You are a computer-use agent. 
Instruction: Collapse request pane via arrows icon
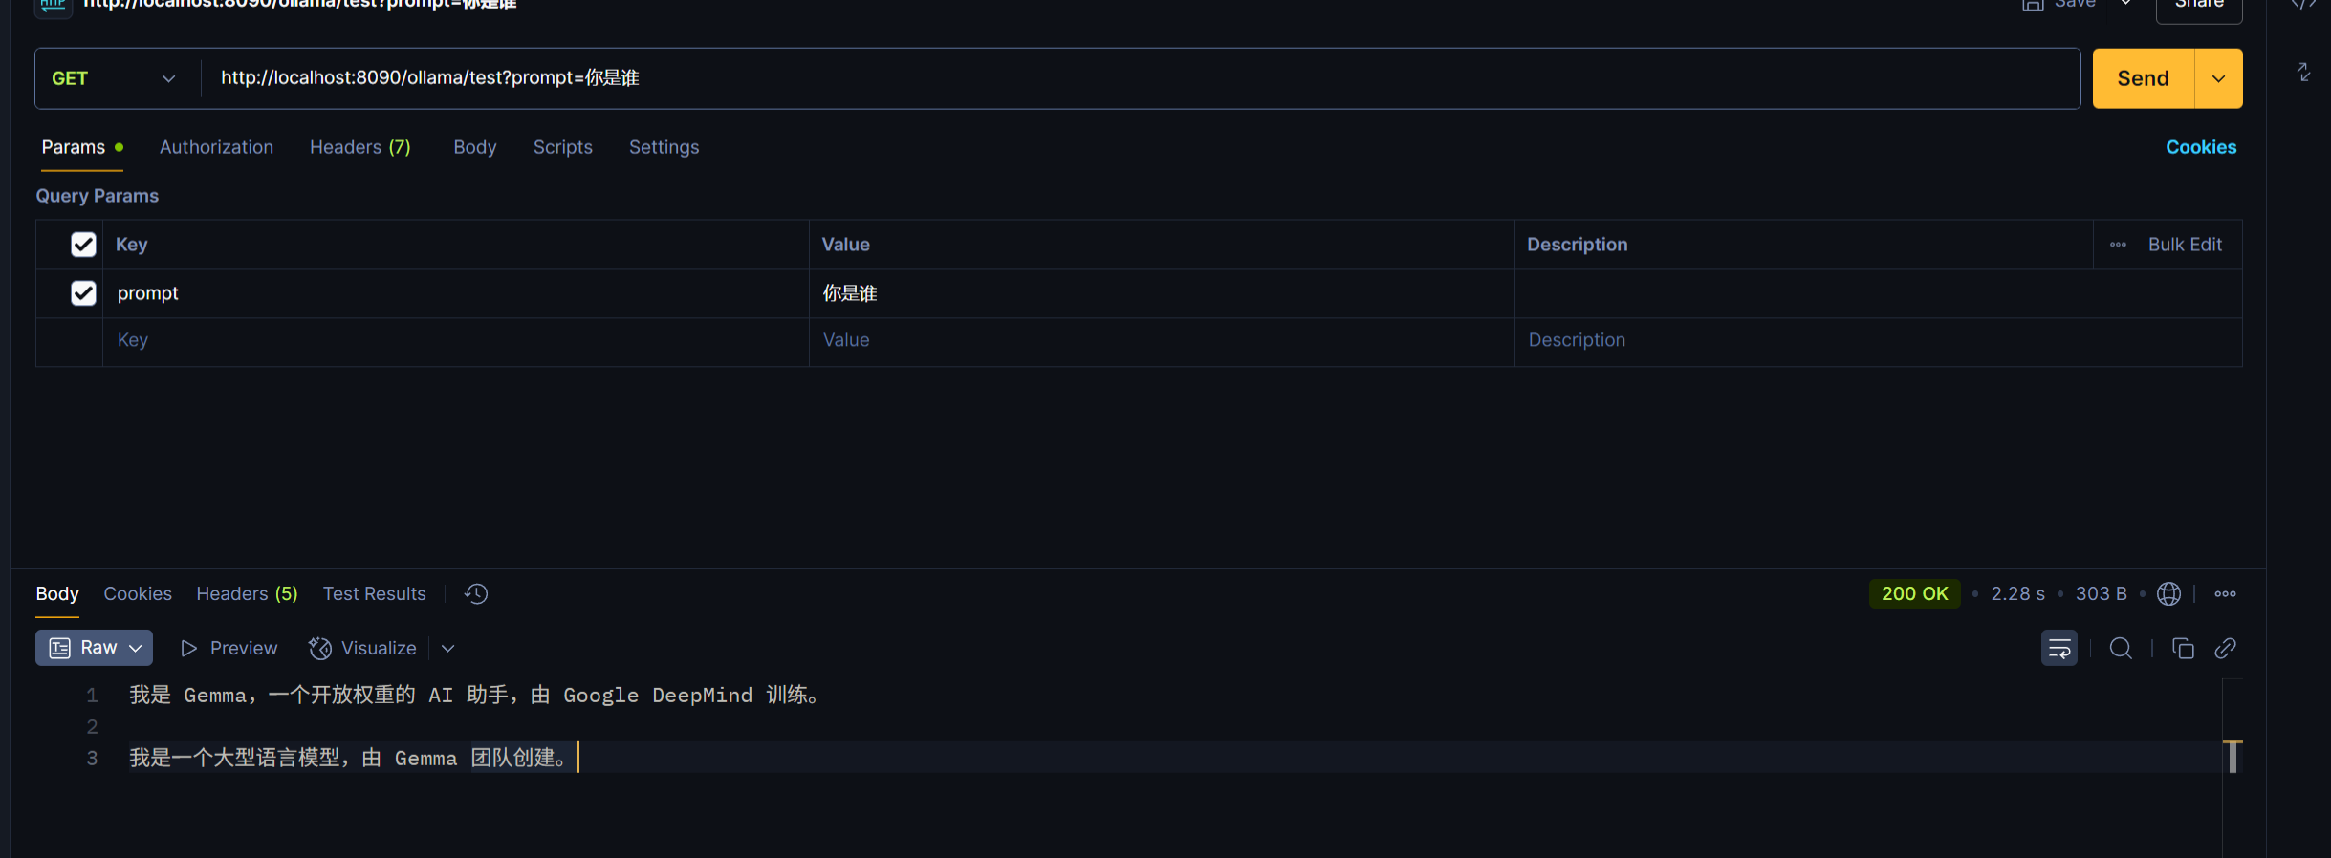coord(2303,72)
